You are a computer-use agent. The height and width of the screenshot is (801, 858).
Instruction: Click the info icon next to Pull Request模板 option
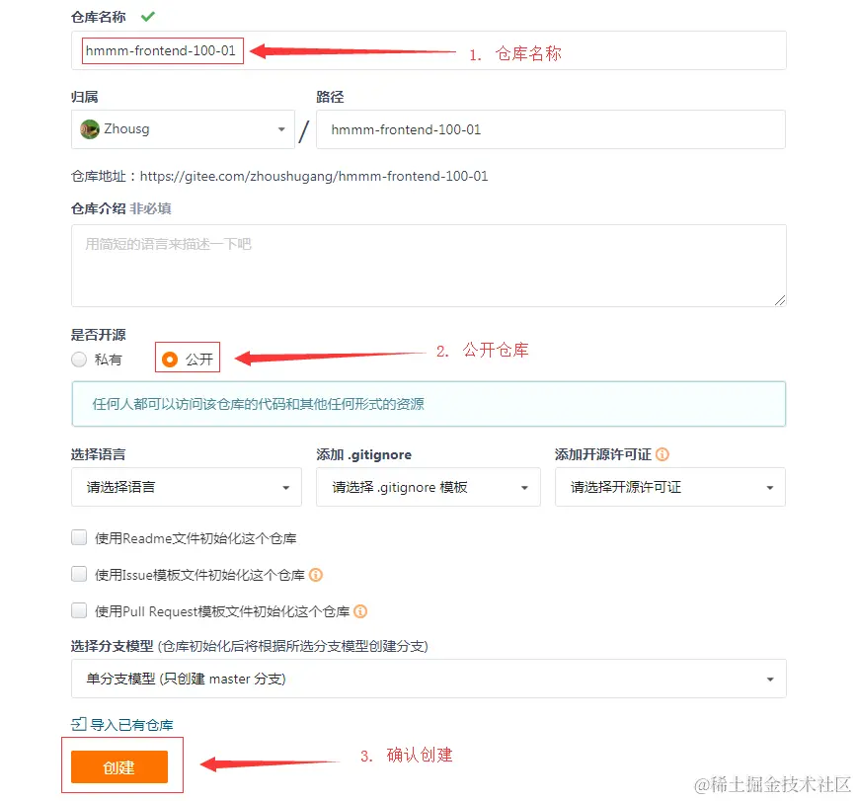click(x=360, y=611)
